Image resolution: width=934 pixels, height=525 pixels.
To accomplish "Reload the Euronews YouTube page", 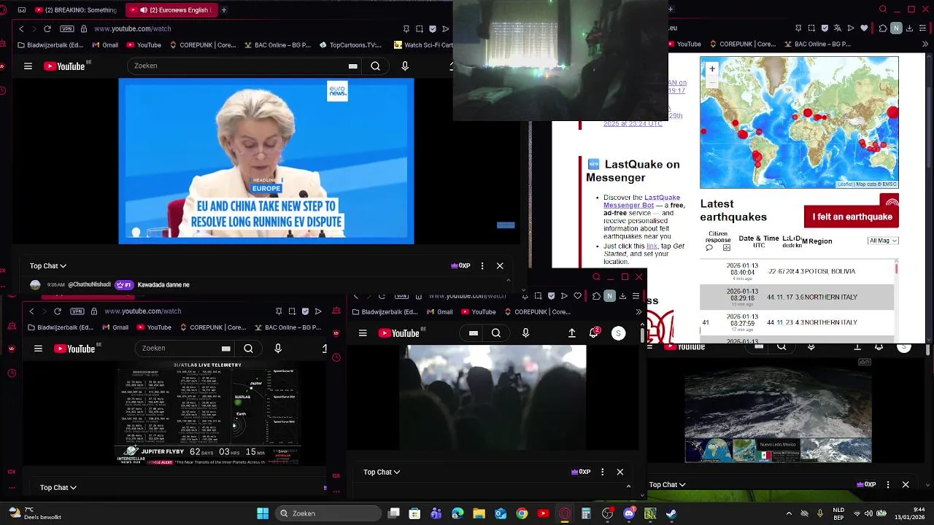I will [x=47, y=28].
